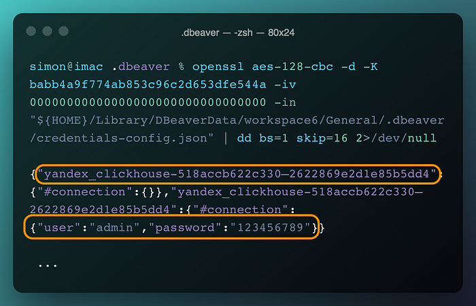Click the 'skip=16' argument
476x306 pixels.
click(x=322, y=138)
